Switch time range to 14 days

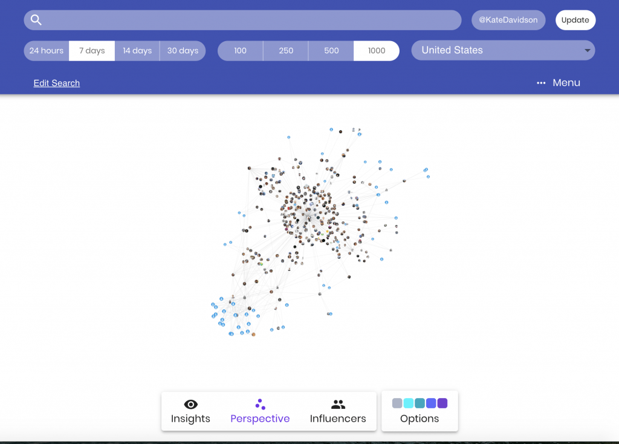(x=137, y=51)
